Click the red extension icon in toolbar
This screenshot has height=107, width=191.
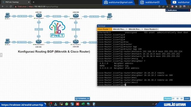click(x=172, y=7)
